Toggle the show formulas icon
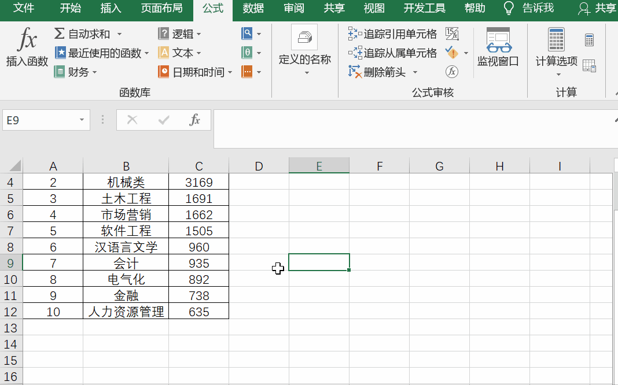 pyautogui.click(x=452, y=34)
